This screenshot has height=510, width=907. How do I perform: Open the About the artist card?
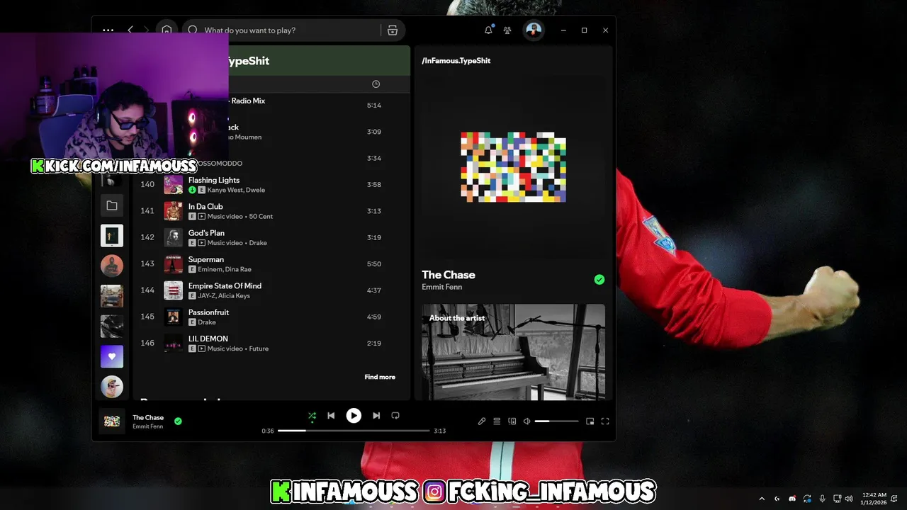click(514, 352)
